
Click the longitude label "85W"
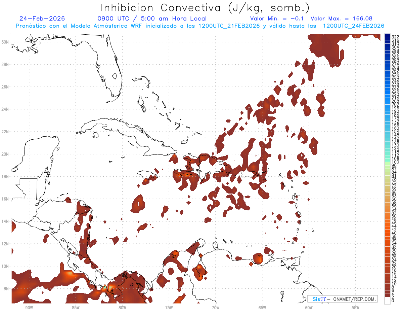(x=76, y=308)
